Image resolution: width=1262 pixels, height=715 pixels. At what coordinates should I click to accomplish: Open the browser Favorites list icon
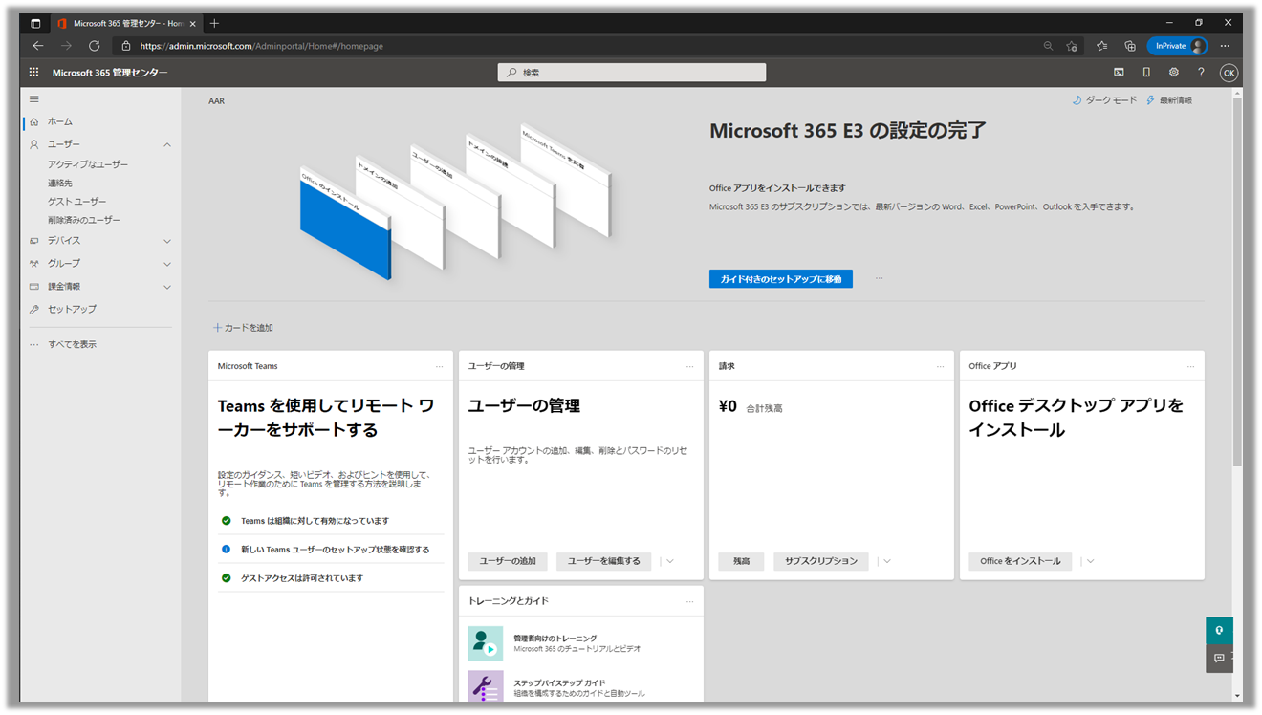tap(1101, 46)
